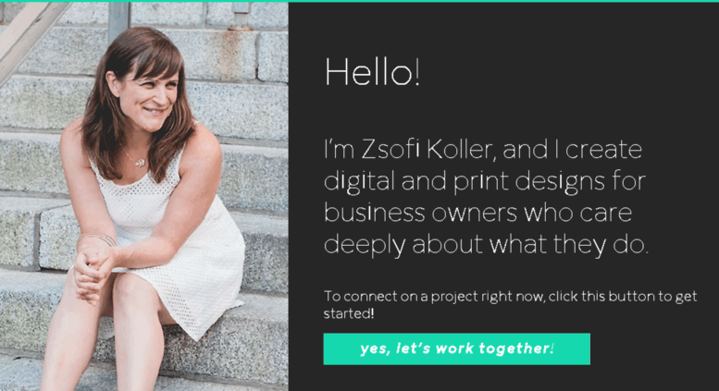Click the "yes, let's work together!" button
The width and height of the screenshot is (719, 391).
click(x=457, y=348)
